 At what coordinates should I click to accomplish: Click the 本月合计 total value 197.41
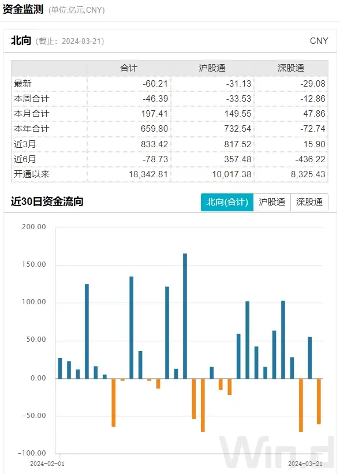click(x=155, y=114)
